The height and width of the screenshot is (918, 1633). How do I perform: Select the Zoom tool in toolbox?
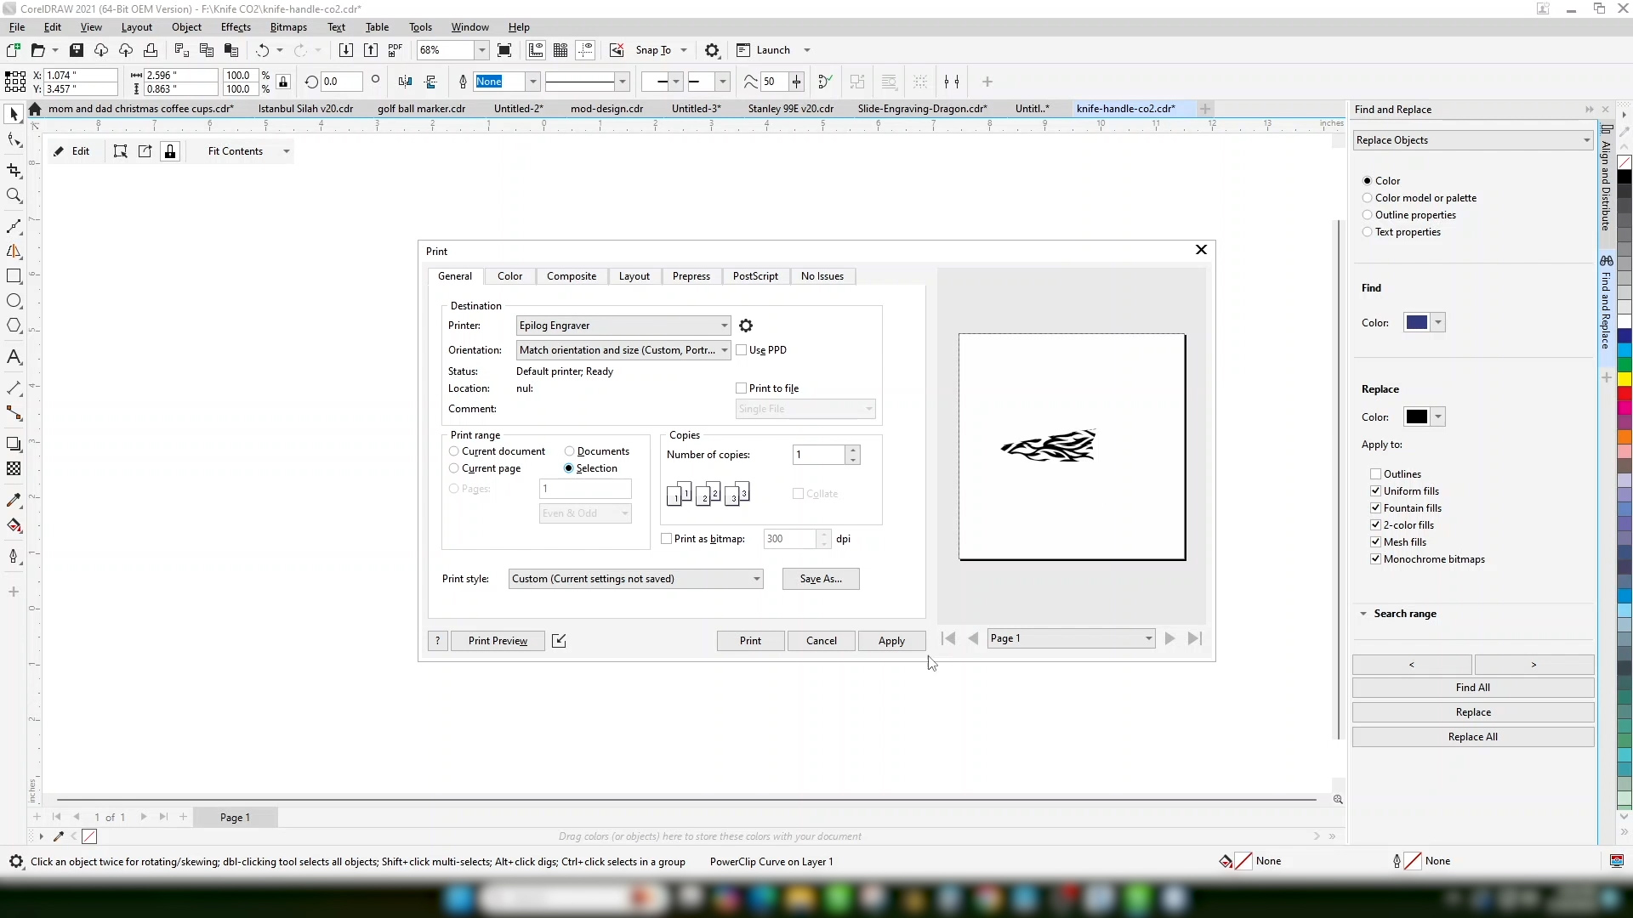click(x=14, y=196)
